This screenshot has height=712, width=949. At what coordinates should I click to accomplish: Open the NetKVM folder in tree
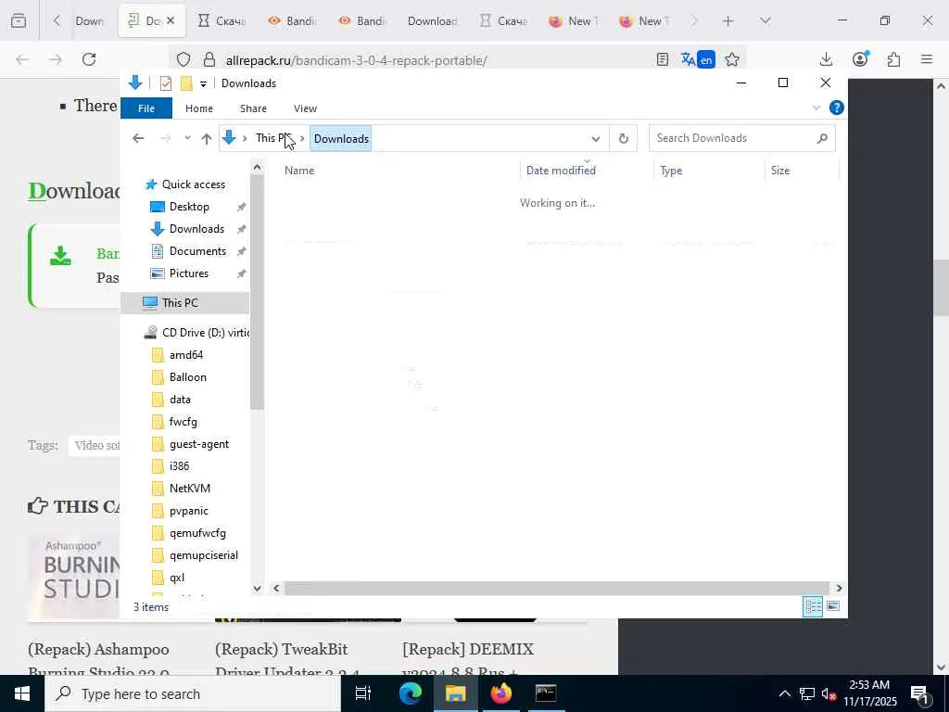point(189,488)
